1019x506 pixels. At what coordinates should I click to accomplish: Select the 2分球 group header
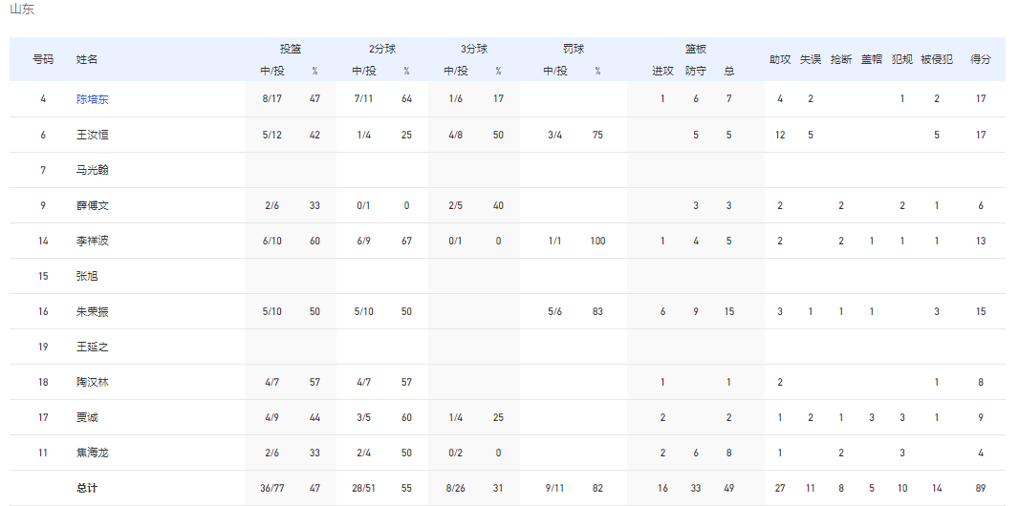[382, 49]
